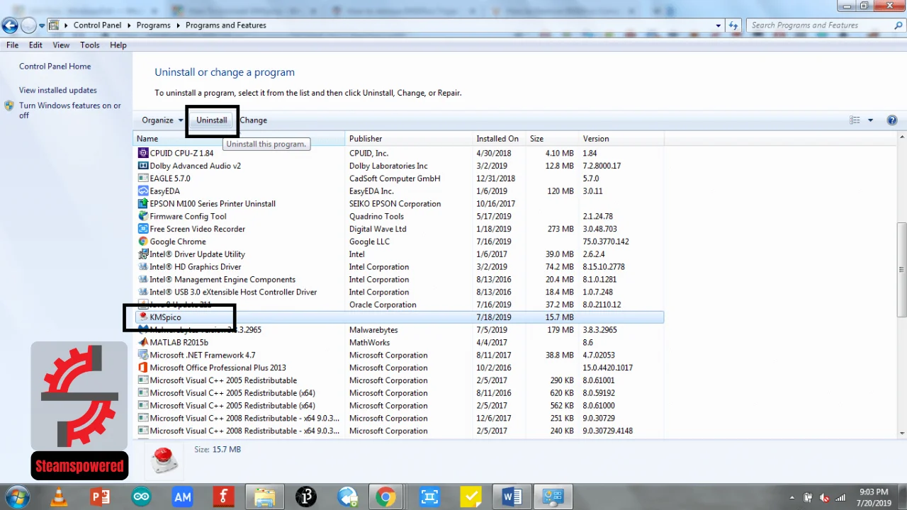
Task: Sort by the Installed On column header
Action: (500, 139)
